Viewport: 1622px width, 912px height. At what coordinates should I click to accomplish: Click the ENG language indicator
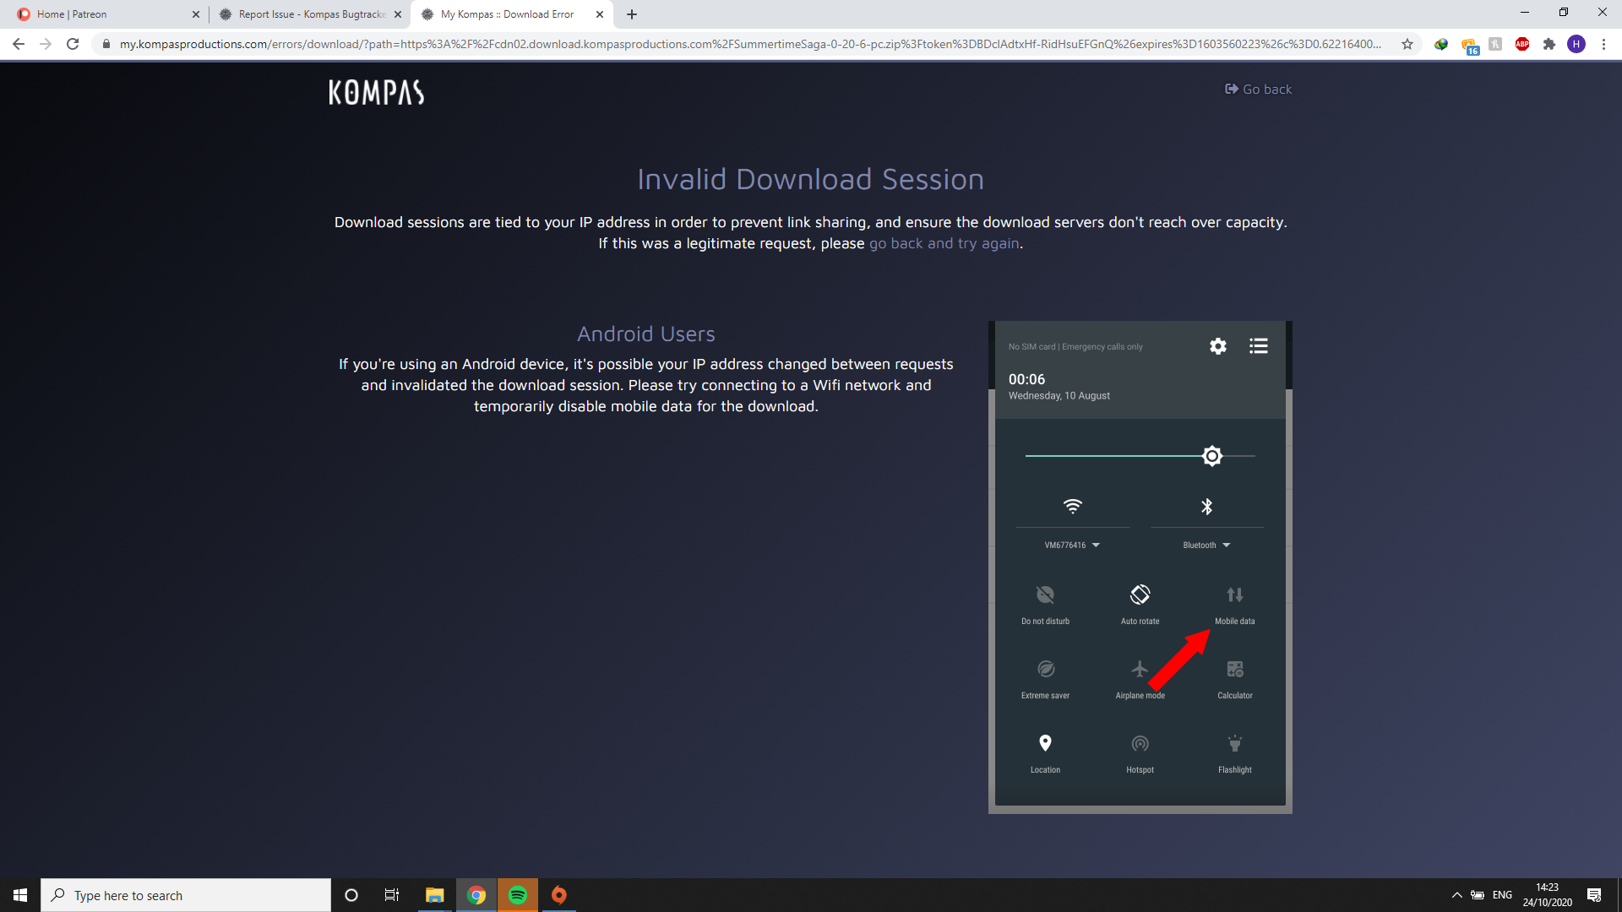point(1502,895)
